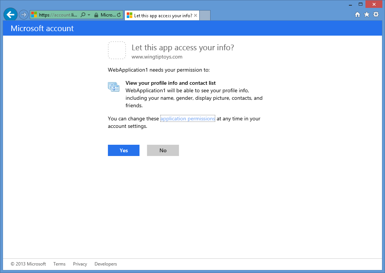Viewport: 385px width, 273px height.
Task: Open a new browser tab
Action: 205,15
